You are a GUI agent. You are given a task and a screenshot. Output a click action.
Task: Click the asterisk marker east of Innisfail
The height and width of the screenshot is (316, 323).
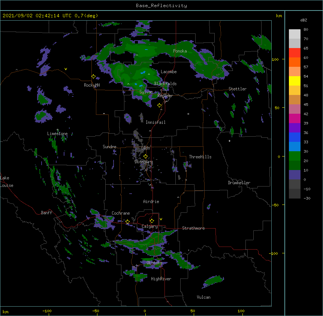[188, 114]
